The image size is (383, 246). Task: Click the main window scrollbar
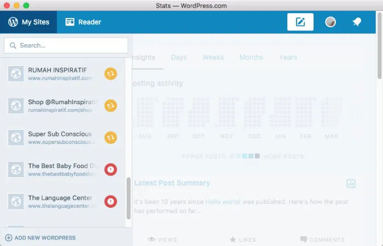point(379,46)
